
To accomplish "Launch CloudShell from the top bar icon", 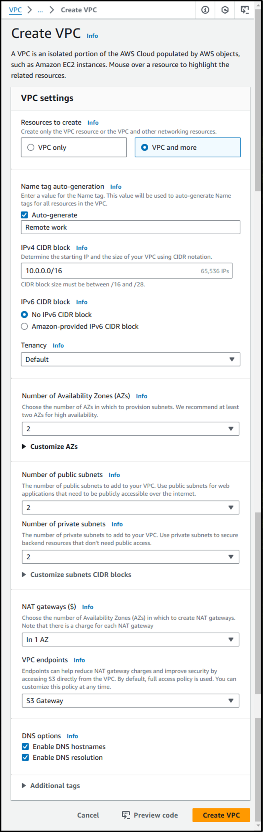I will 245,10.
